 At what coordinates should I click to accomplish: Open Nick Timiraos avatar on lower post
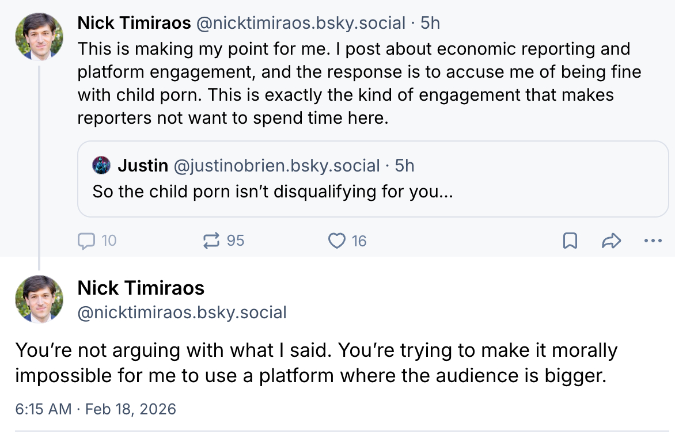click(x=39, y=299)
